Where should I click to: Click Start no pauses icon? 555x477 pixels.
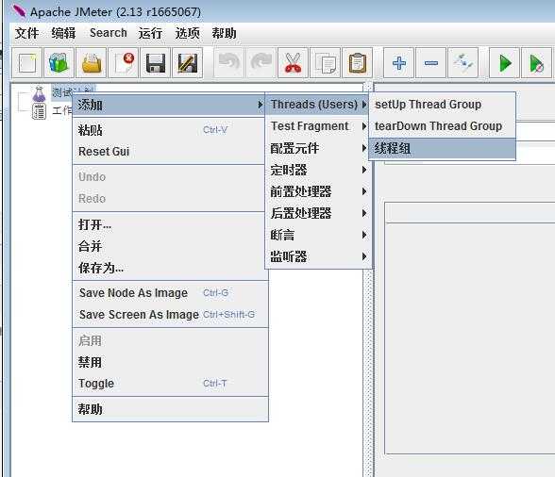tap(536, 63)
